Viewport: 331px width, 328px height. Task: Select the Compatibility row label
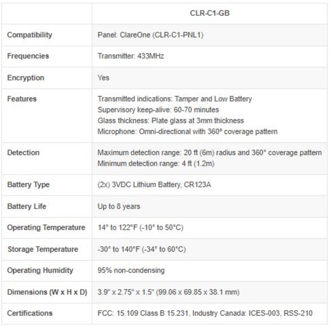(x=29, y=35)
